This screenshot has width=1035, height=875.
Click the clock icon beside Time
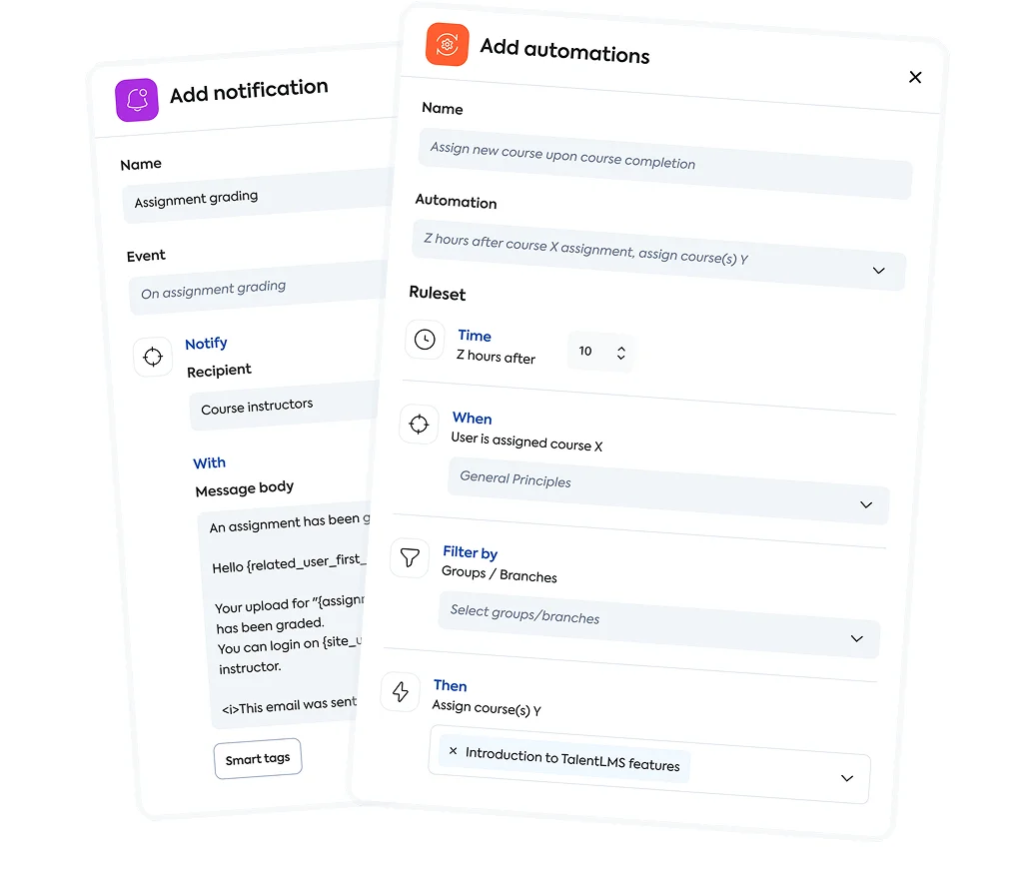point(425,340)
